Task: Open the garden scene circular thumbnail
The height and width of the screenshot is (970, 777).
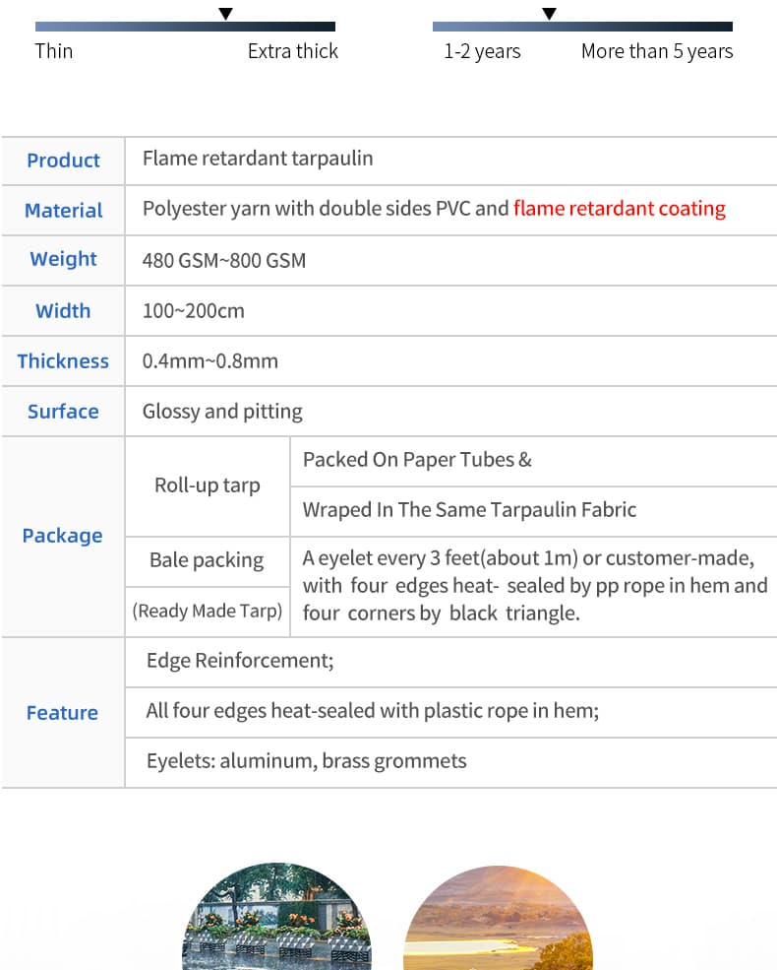Action: (276, 916)
